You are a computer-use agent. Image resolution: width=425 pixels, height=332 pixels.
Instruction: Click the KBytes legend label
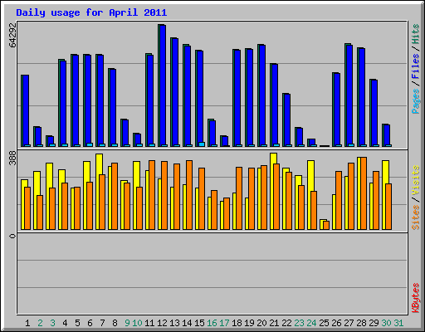[416, 298]
